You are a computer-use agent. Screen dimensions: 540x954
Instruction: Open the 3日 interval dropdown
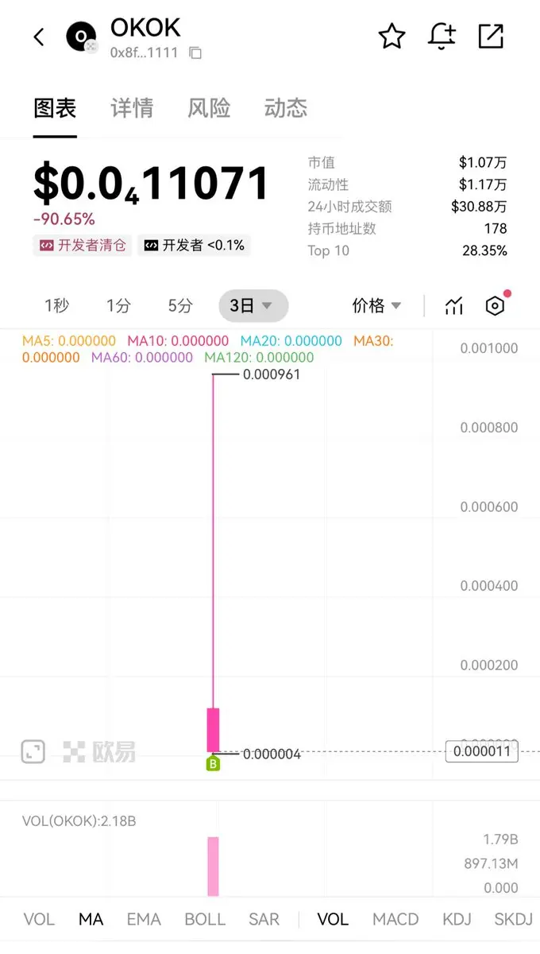(x=253, y=306)
